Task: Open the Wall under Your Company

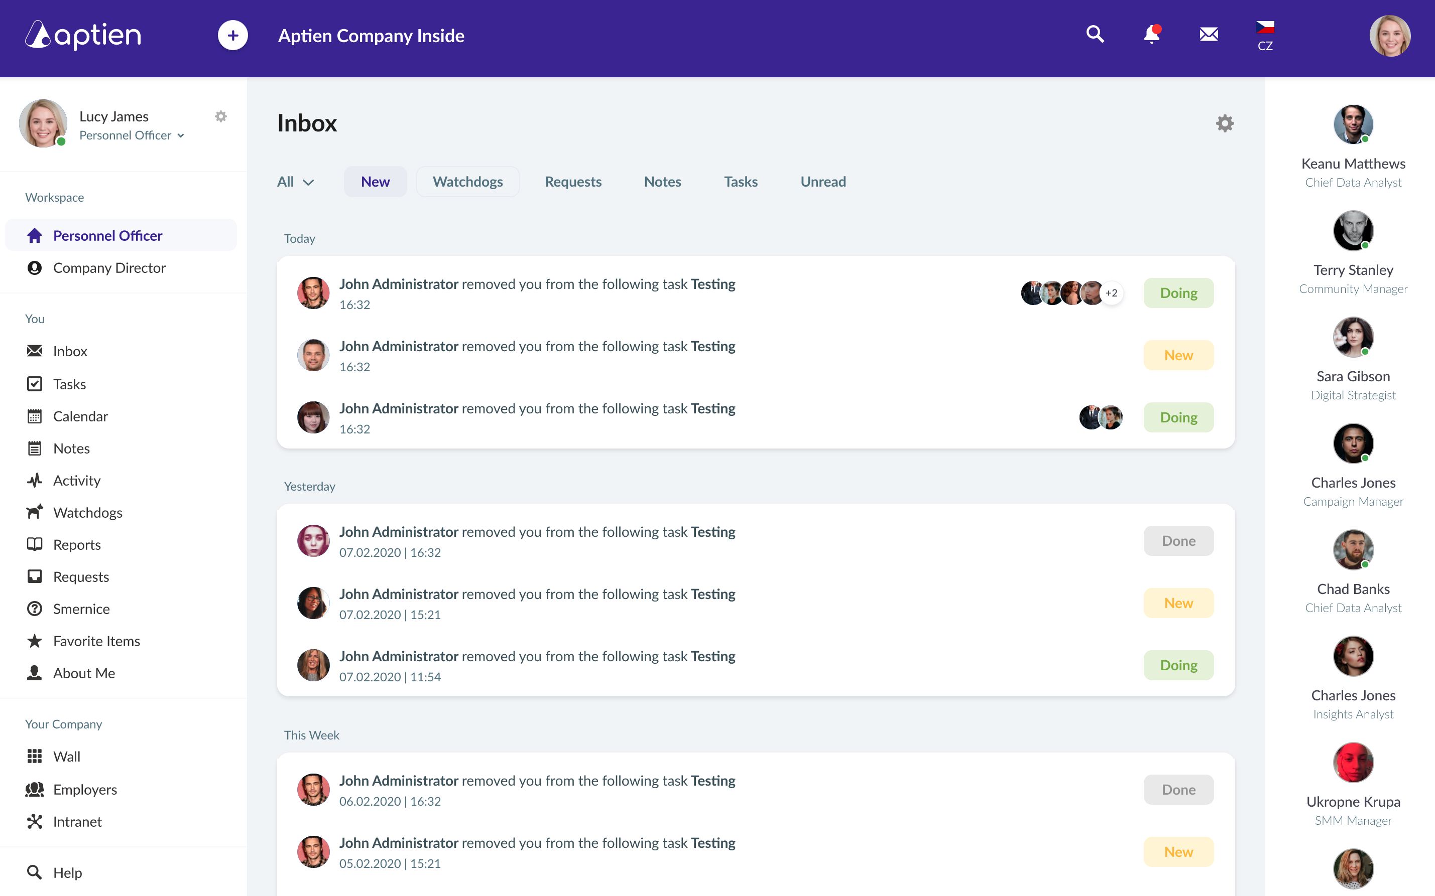Action: (x=67, y=756)
